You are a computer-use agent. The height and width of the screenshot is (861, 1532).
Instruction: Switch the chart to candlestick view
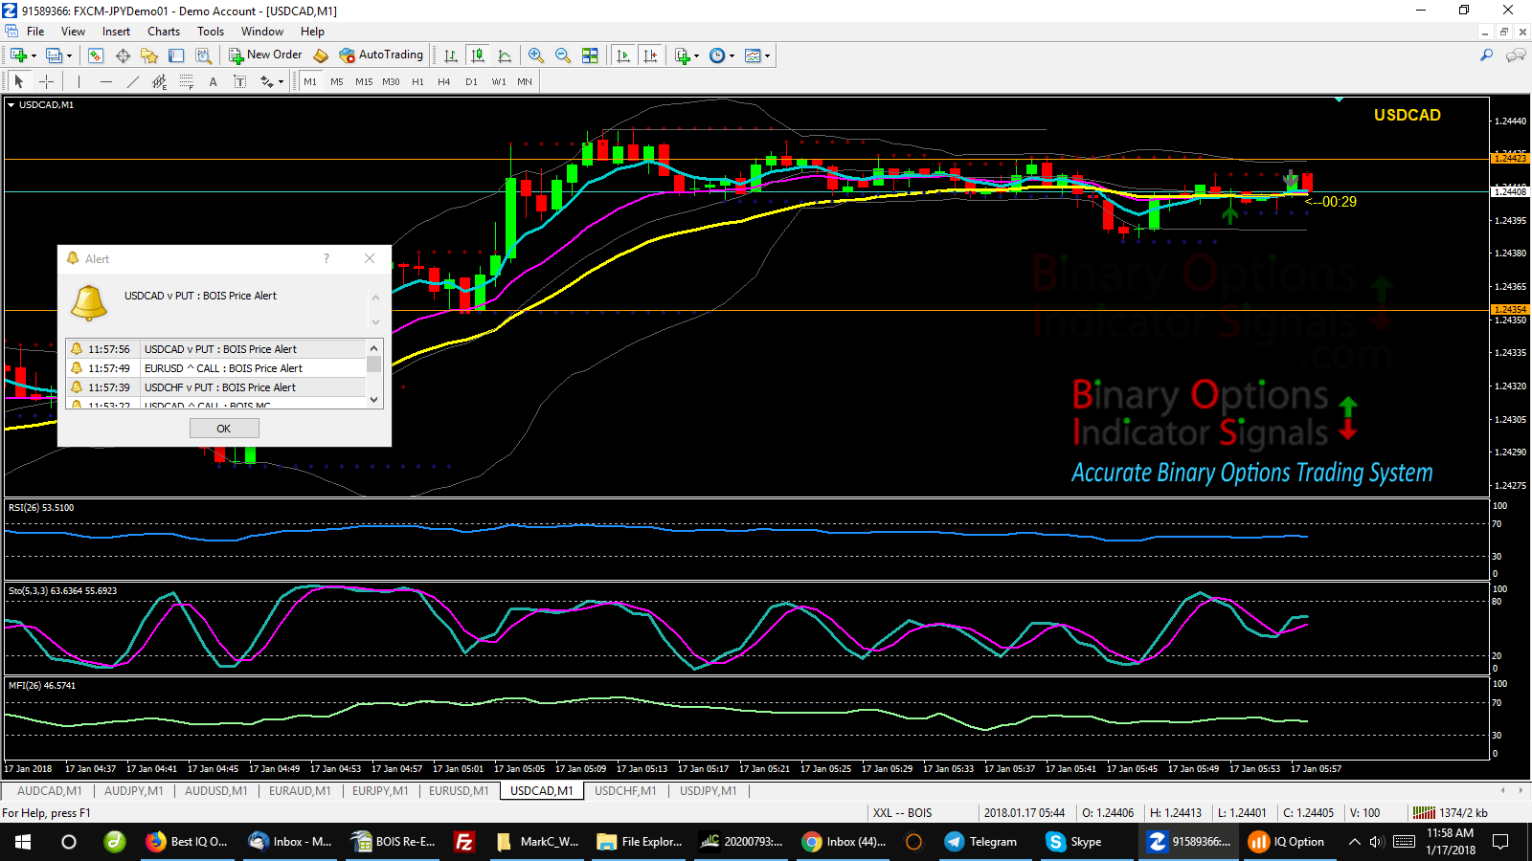(x=478, y=55)
